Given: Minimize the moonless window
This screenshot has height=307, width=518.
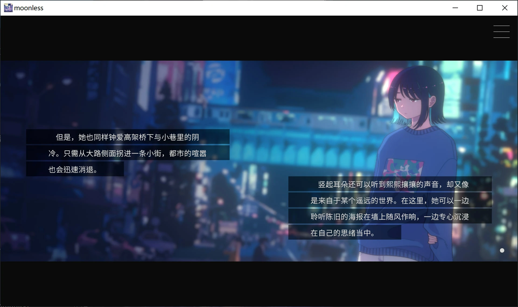Looking at the screenshot, I should (x=455, y=8).
